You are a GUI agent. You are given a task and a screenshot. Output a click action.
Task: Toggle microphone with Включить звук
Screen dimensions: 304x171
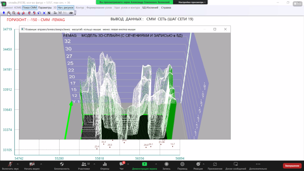(10, 165)
